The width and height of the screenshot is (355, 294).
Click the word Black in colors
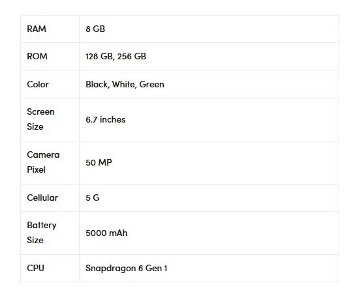click(x=98, y=84)
